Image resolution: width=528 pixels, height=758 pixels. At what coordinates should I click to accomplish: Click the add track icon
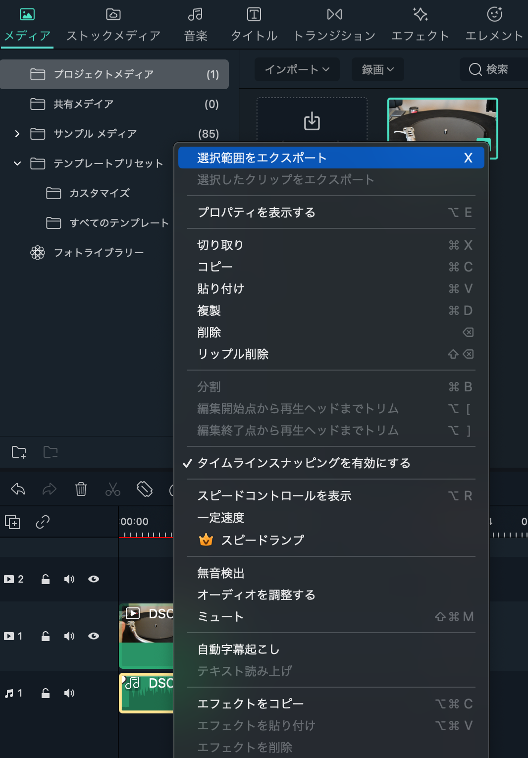pyautogui.click(x=12, y=522)
